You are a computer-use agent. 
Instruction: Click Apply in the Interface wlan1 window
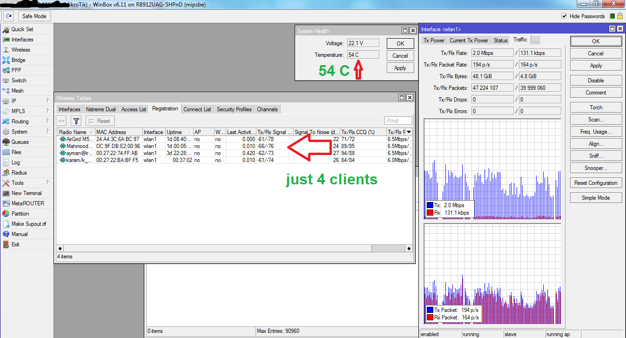[x=596, y=66]
